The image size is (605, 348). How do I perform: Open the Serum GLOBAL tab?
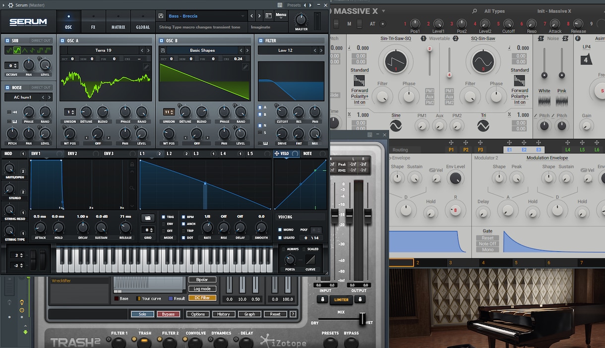click(143, 21)
